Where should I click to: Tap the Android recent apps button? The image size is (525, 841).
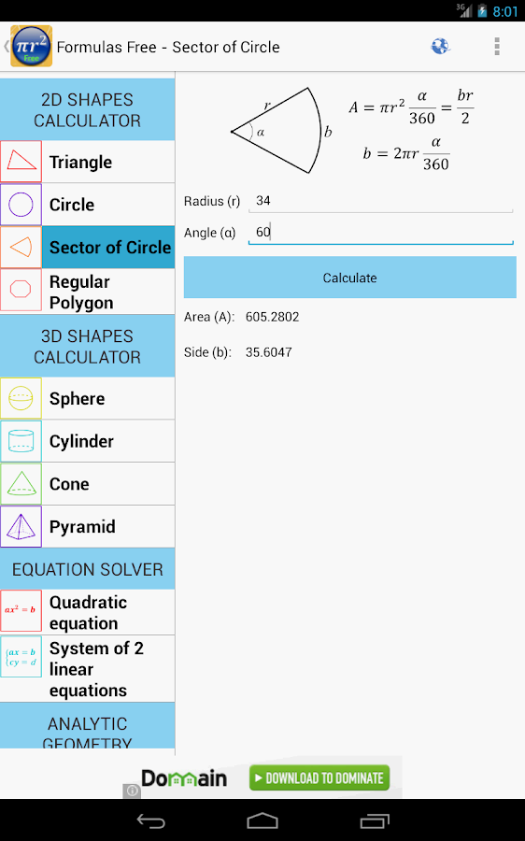click(375, 820)
